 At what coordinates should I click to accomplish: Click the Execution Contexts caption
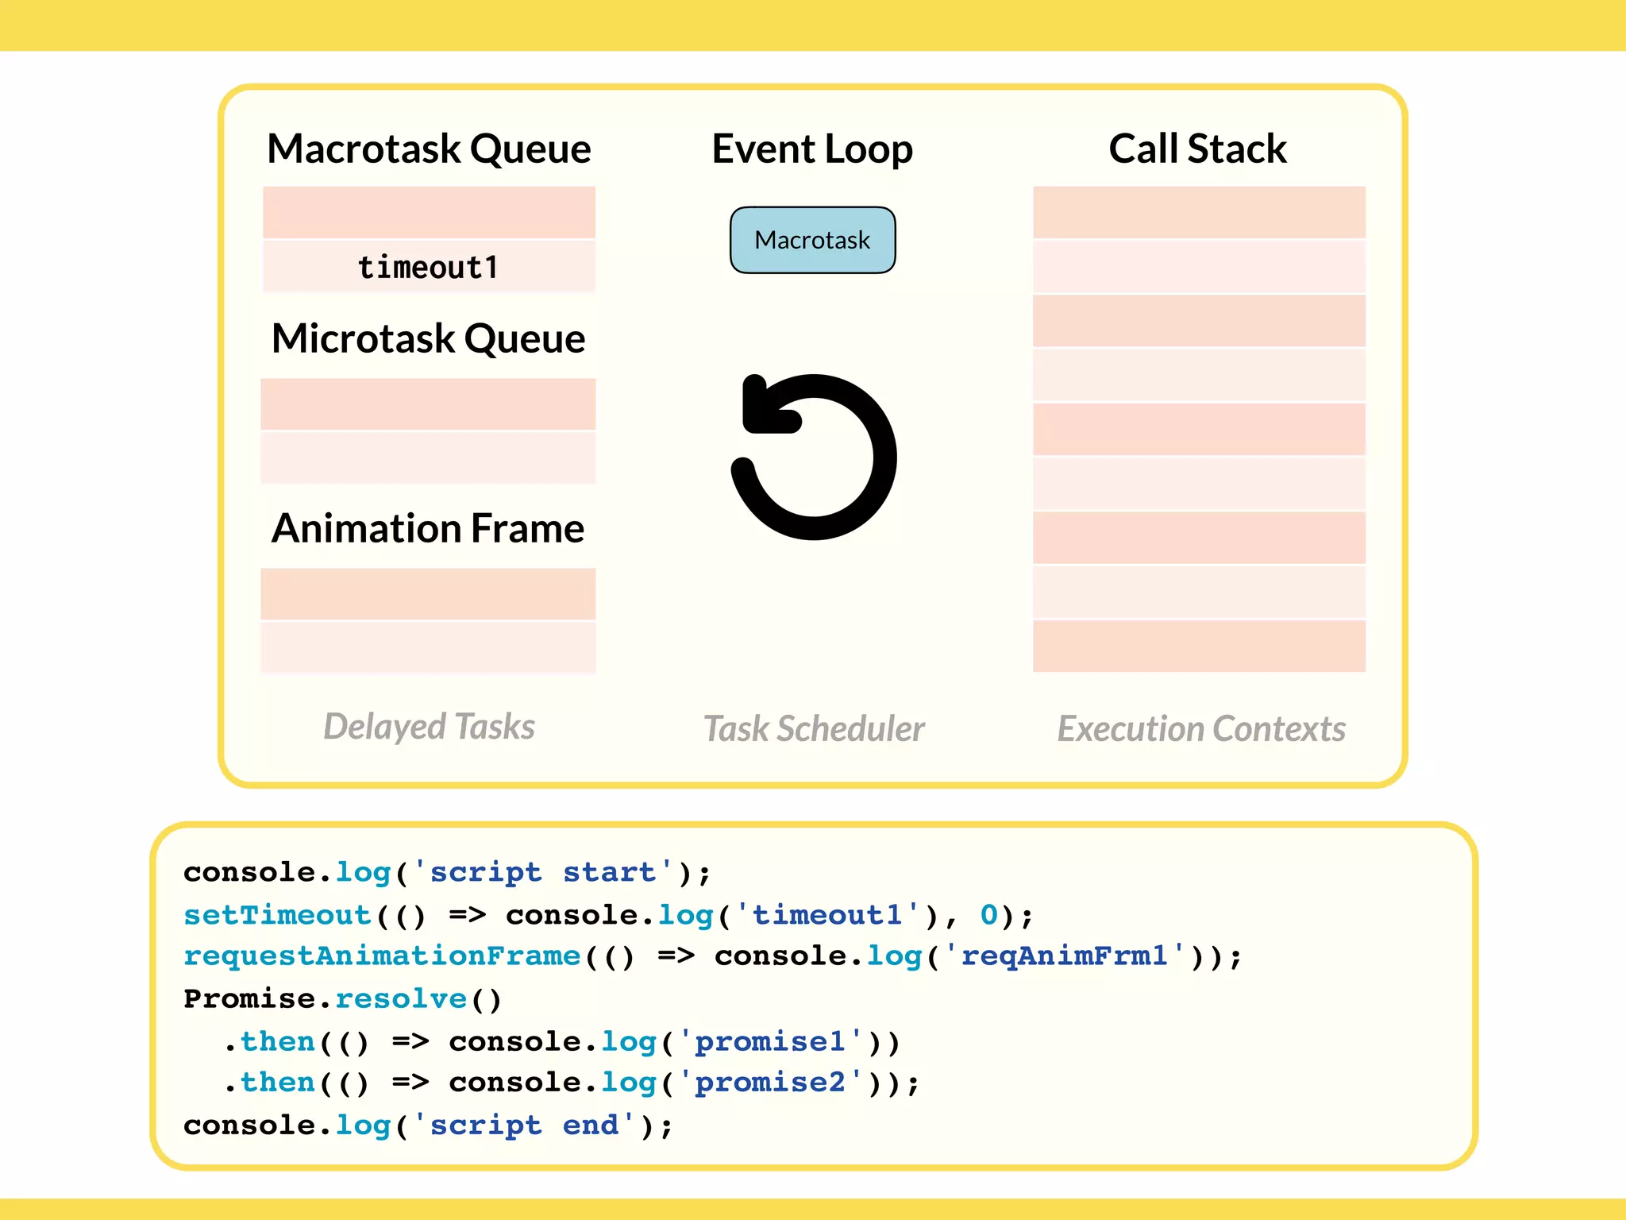click(x=1200, y=728)
